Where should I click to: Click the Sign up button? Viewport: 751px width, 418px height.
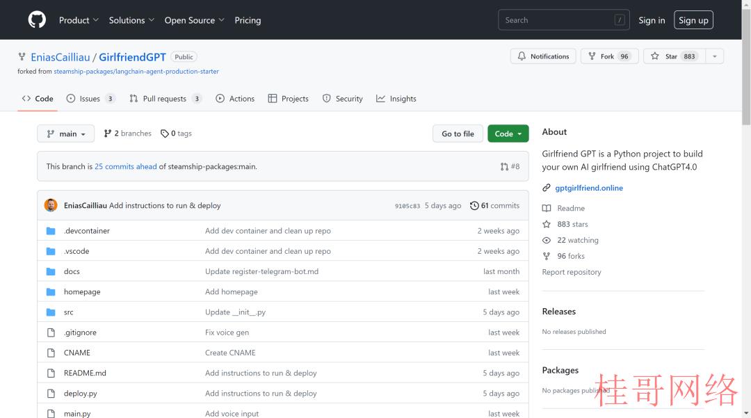[x=693, y=20]
